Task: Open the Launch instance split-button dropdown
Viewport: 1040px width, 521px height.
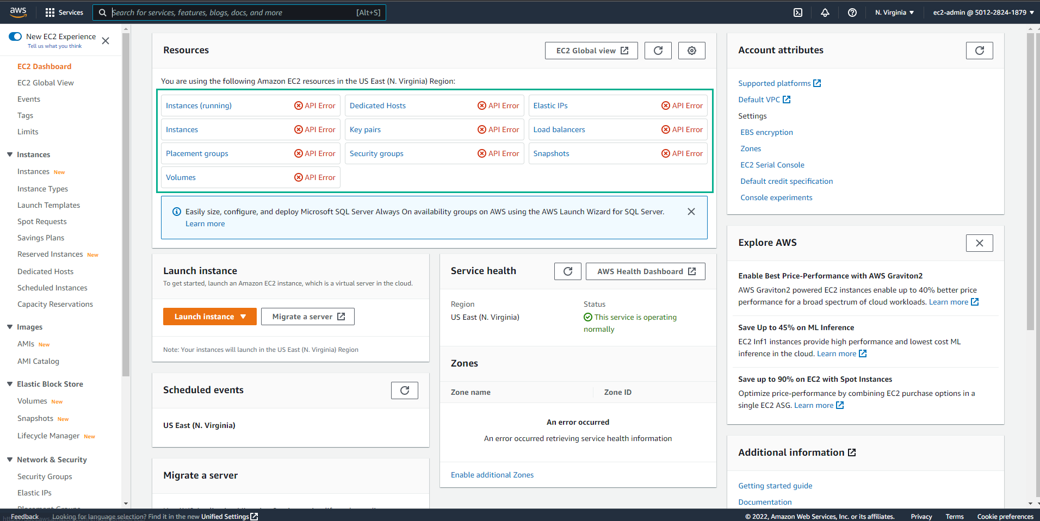Action: coord(244,317)
